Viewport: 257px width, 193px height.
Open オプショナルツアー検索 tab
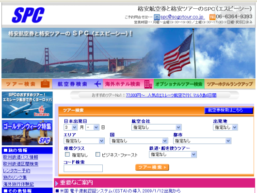[179, 84]
